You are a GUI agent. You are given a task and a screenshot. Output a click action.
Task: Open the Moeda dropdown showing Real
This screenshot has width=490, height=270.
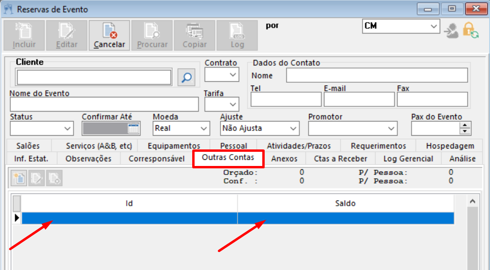[x=204, y=128]
